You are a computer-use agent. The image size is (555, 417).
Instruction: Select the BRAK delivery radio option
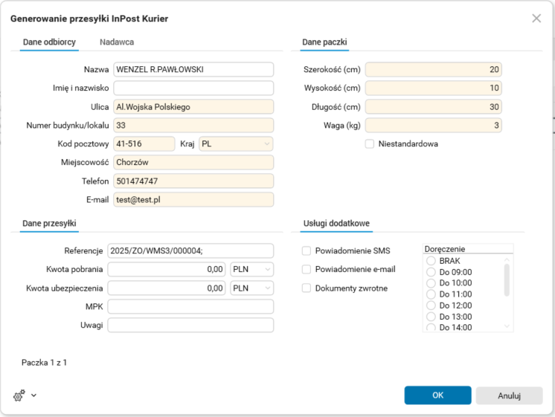431,261
